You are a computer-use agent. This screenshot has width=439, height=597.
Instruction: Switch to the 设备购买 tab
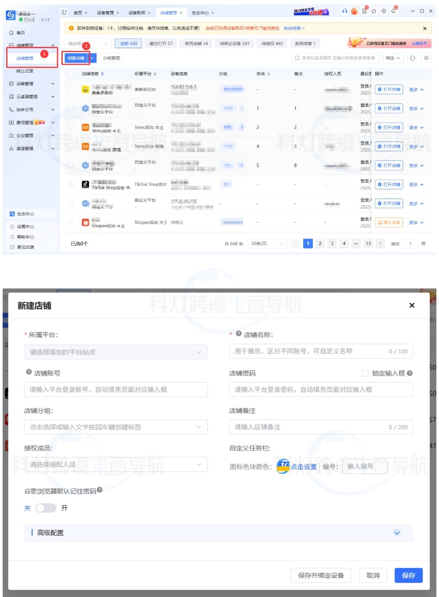coord(137,13)
